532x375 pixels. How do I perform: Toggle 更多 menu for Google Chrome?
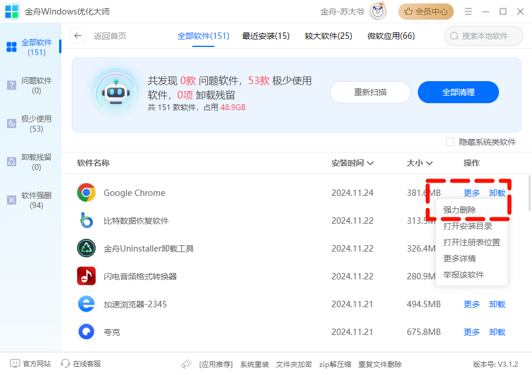tap(472, 193)
